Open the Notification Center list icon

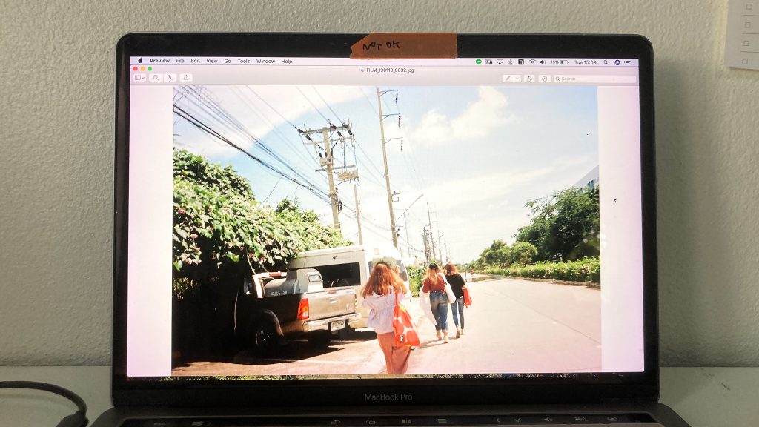[627, 62]
